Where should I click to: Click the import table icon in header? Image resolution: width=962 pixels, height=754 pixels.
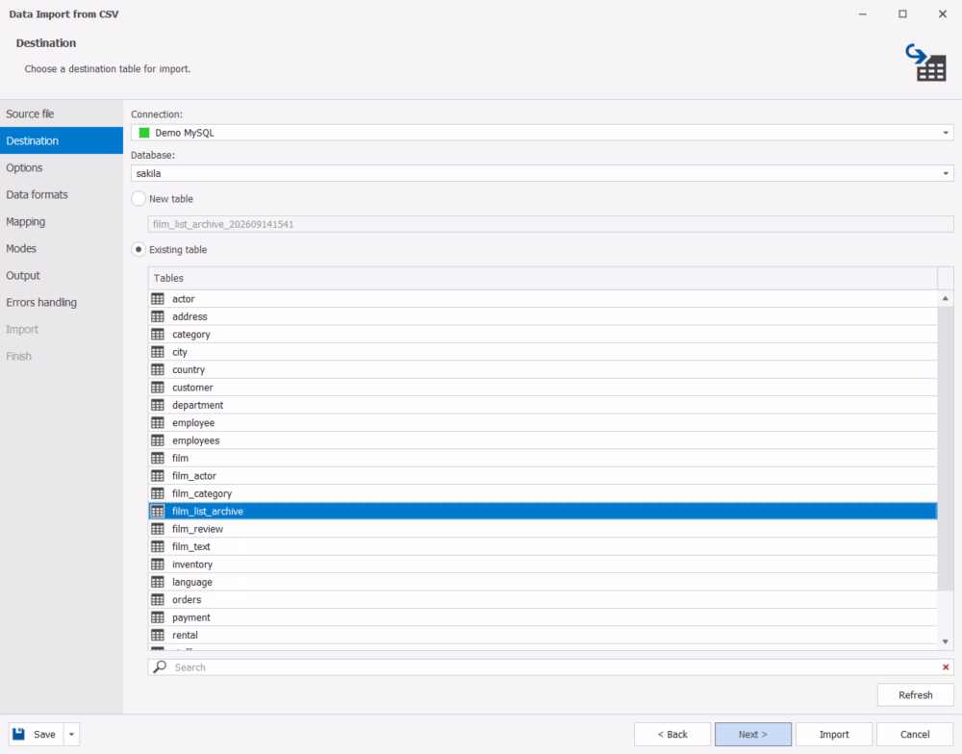click(926, 63)
